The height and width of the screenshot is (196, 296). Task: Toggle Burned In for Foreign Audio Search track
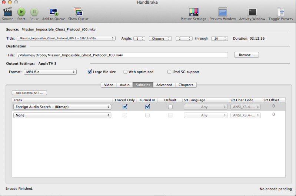click(147, 107)
